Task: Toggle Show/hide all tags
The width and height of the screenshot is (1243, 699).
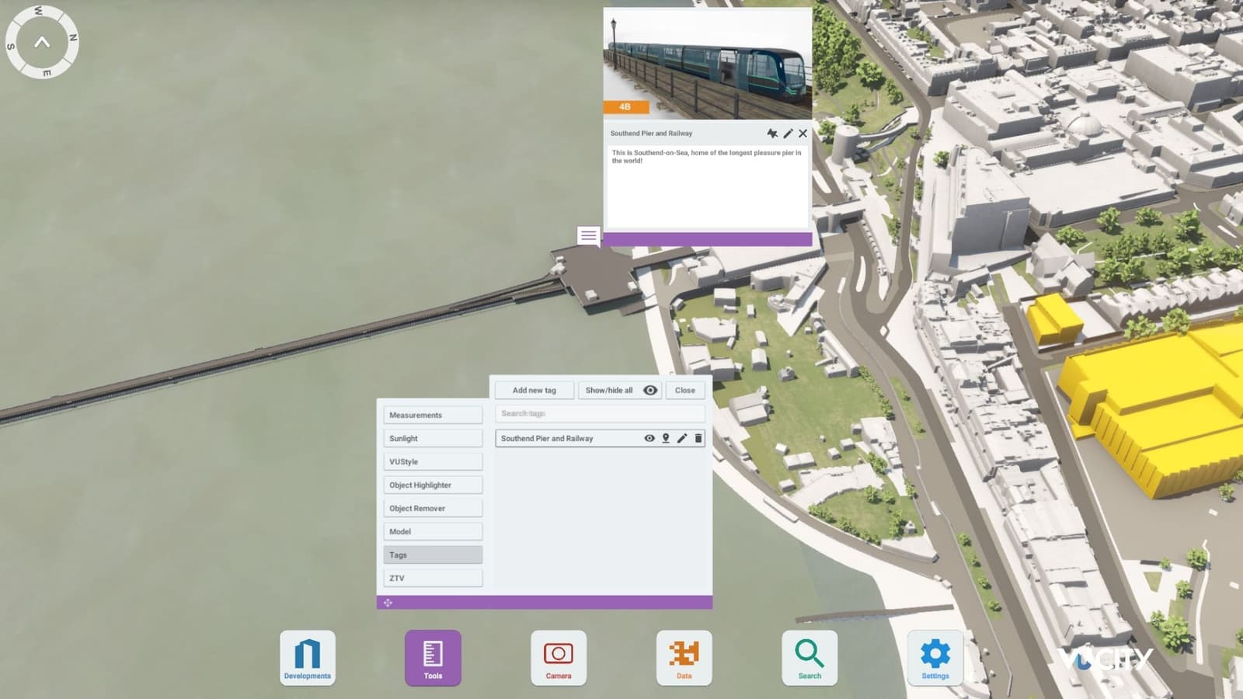Action: [x=619, y=390]
